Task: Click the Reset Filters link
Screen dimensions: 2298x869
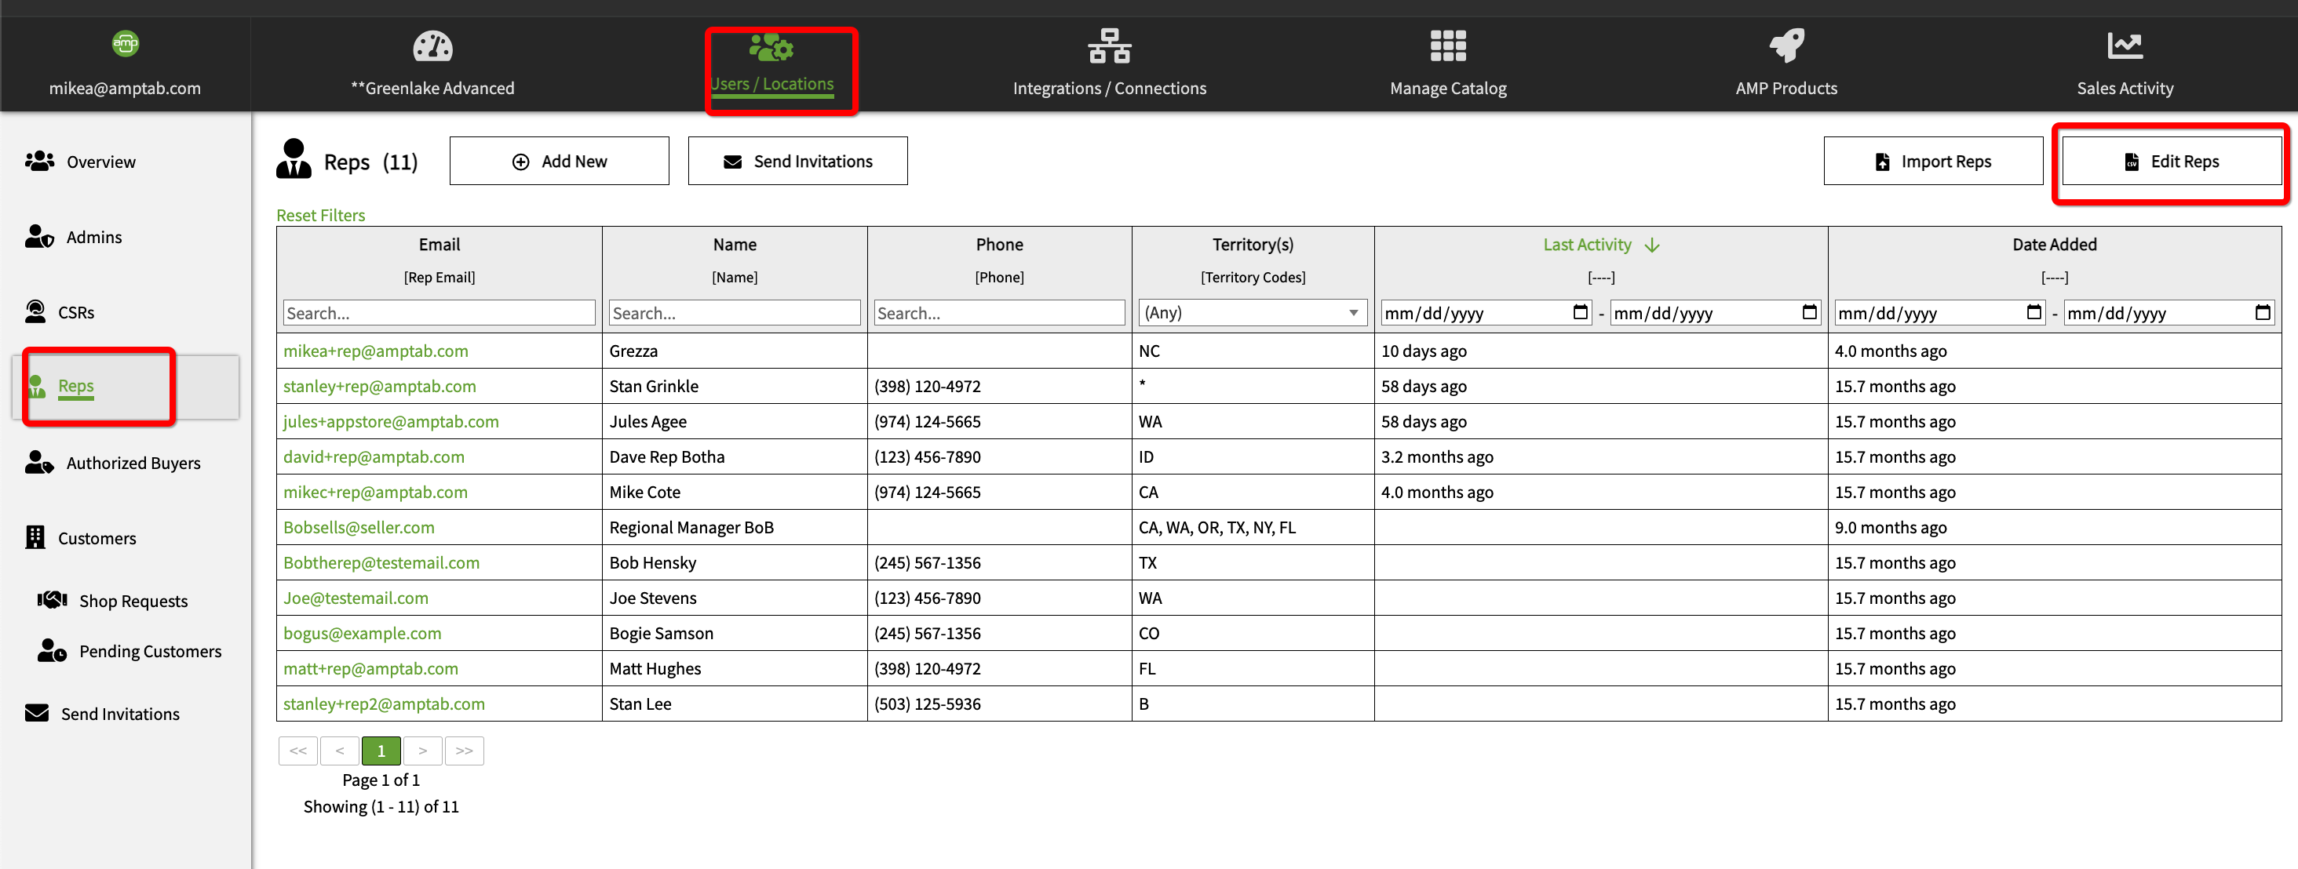Action: 320,215
